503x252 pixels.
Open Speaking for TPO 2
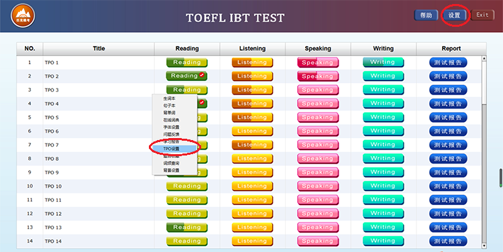click(318, 76)
